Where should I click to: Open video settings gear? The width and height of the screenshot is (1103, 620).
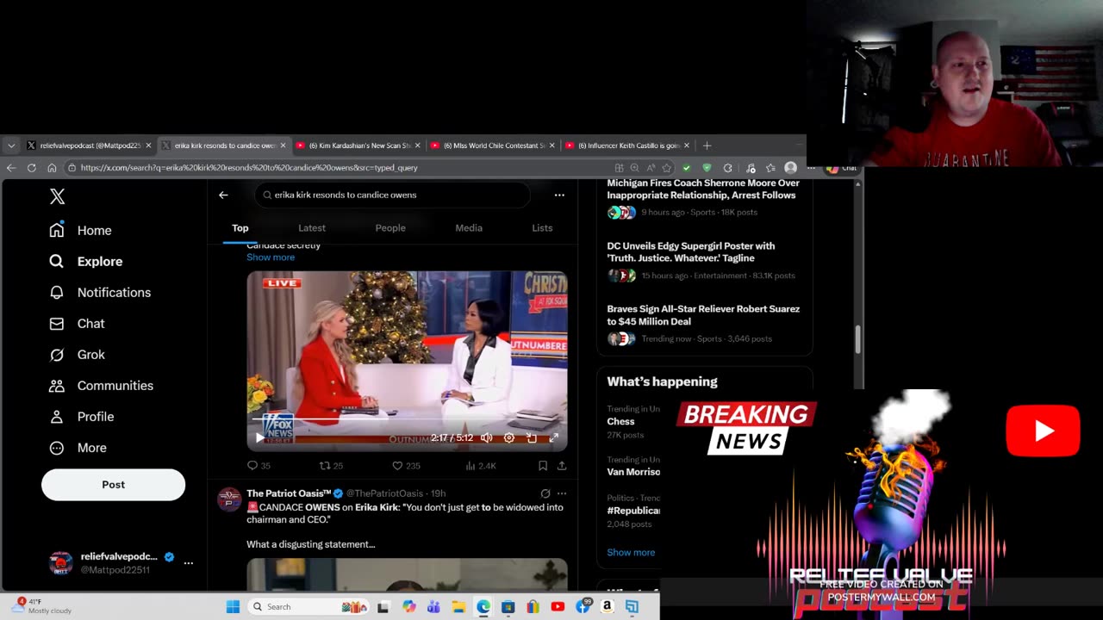coord(509,437)
